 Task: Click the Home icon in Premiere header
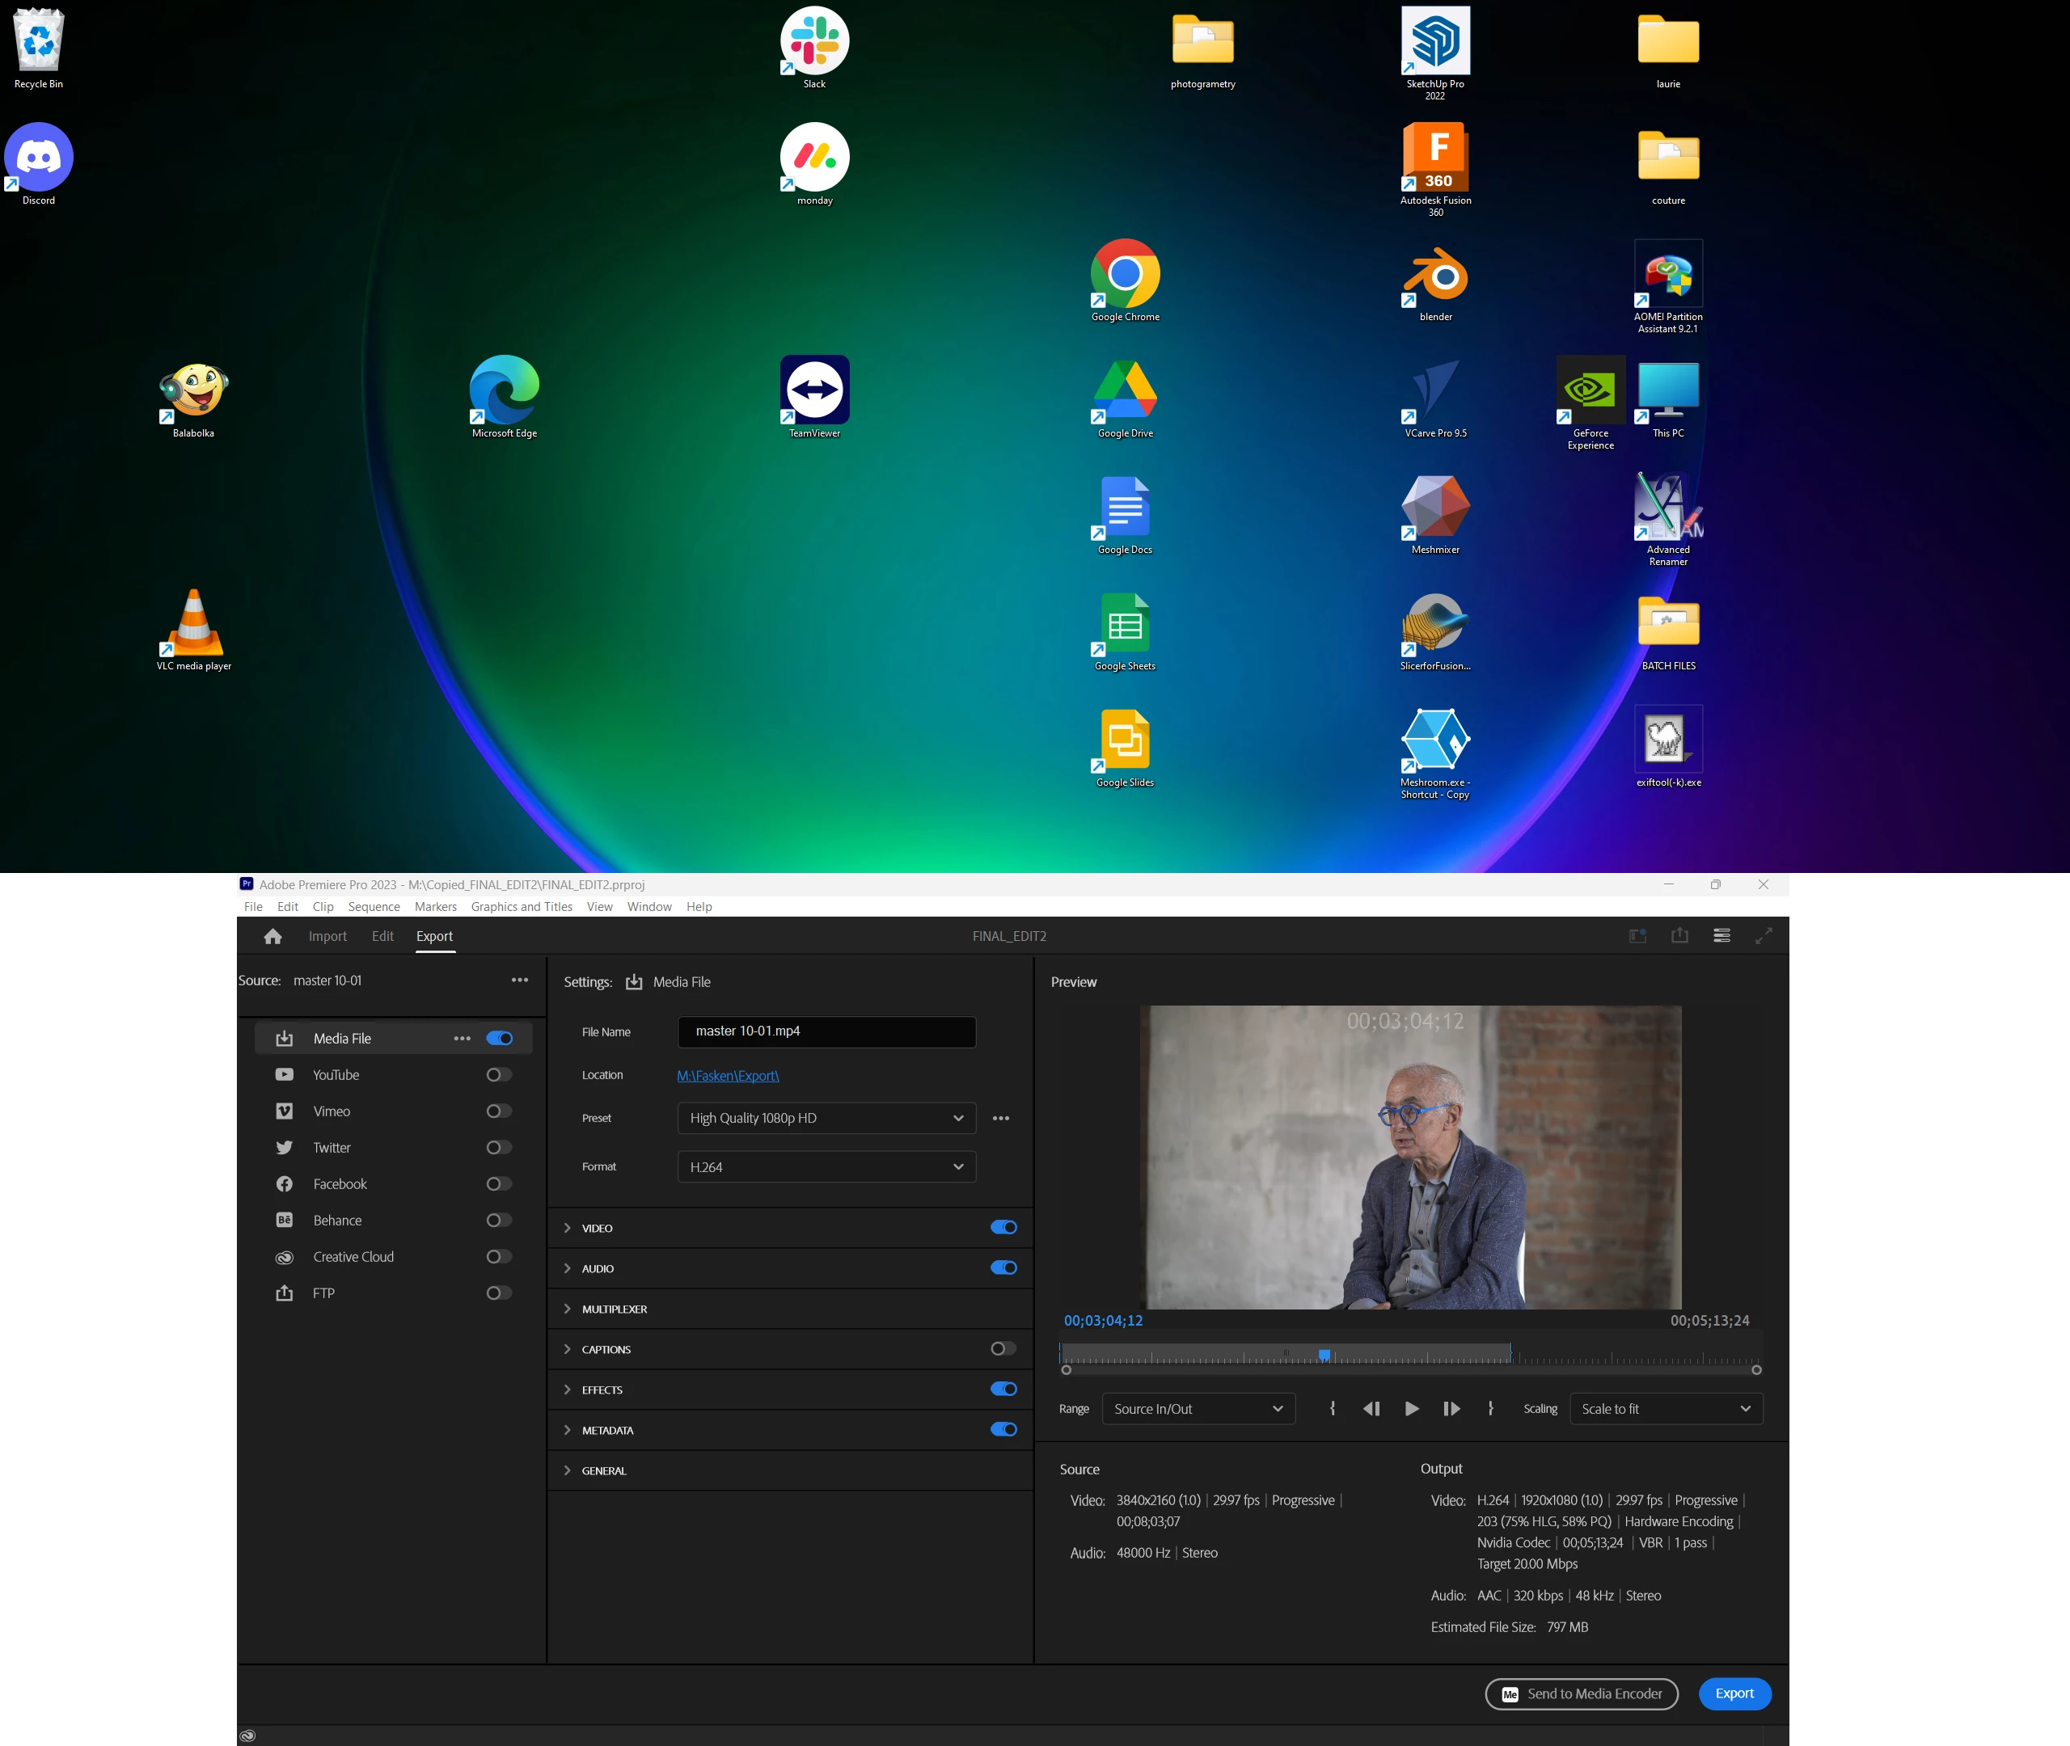point(273,936)
